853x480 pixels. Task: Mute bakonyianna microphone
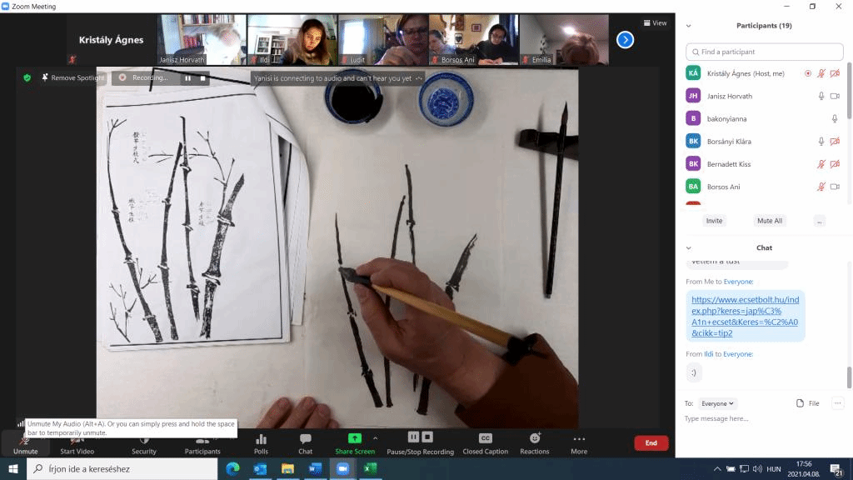[835, 118]
